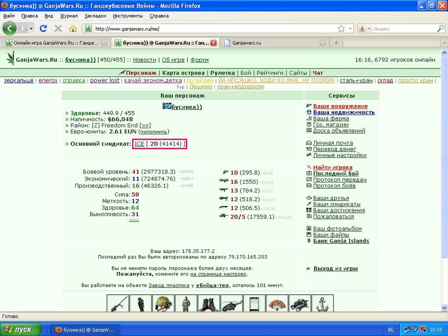Open Ваша недвижимость link
The height and width of the screenshot is (336, 448).
(x=344, y=112)
